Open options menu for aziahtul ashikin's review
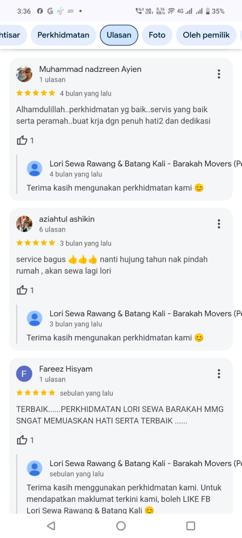Screen dimensions: 242x538 [x=219, y=224]
